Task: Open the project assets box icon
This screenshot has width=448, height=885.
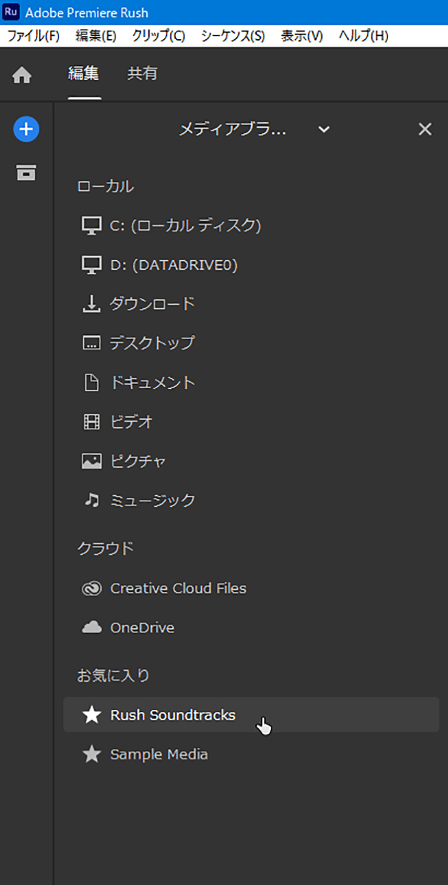Action: [x=26, y=172]
